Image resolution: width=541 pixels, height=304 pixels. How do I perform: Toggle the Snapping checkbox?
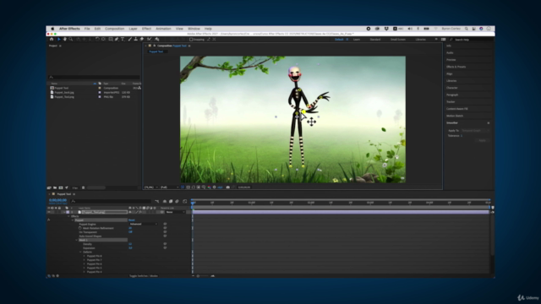pyautogui.click(x=191, y=40)
